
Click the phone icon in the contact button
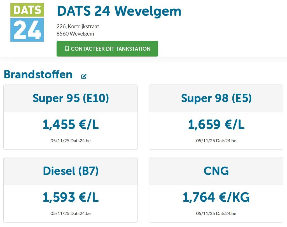point(67,48)
